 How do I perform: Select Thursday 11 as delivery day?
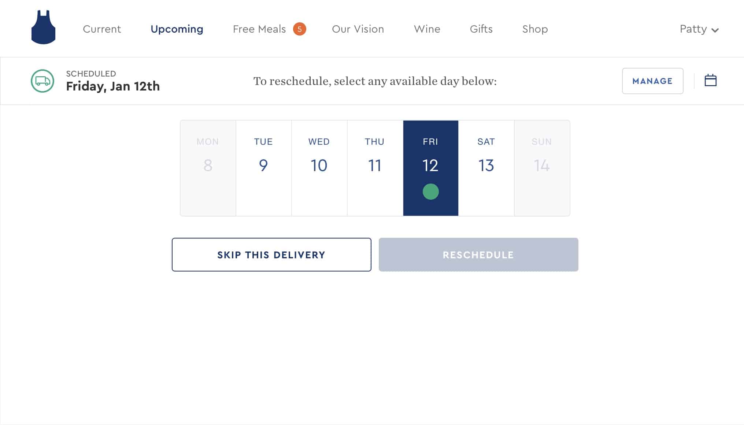point(375,168)
